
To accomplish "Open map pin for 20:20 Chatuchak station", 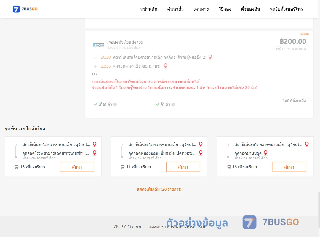I will (210, 57).
